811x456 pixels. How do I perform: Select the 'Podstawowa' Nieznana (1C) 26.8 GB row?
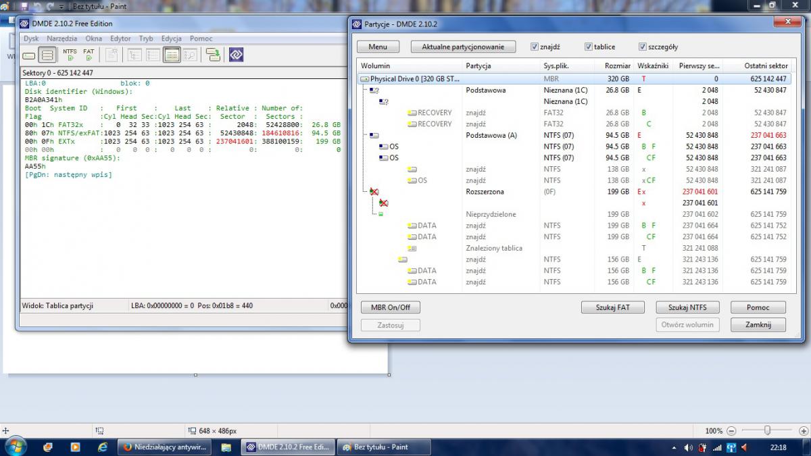click(574, 90)
